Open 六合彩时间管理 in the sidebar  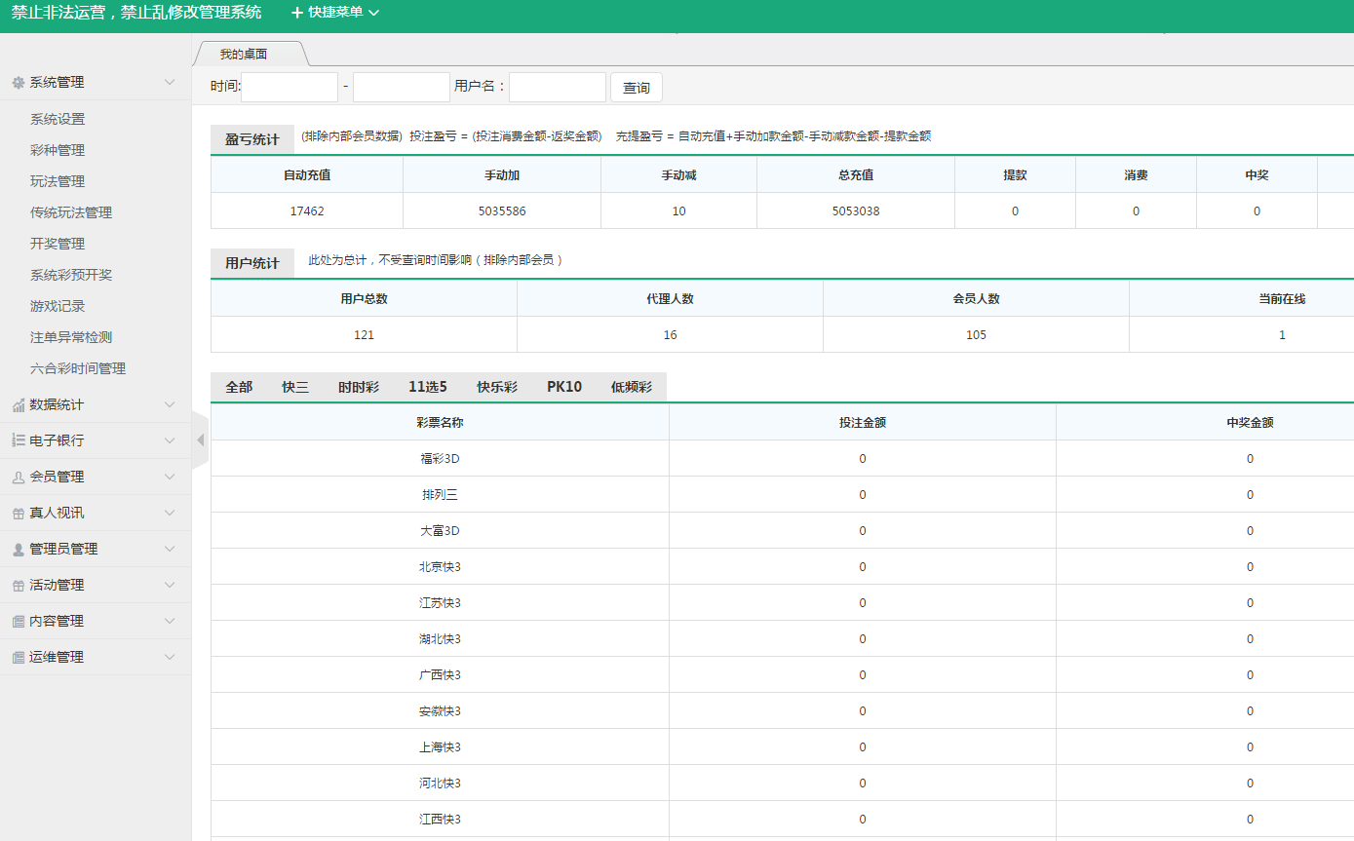point(78,368)
